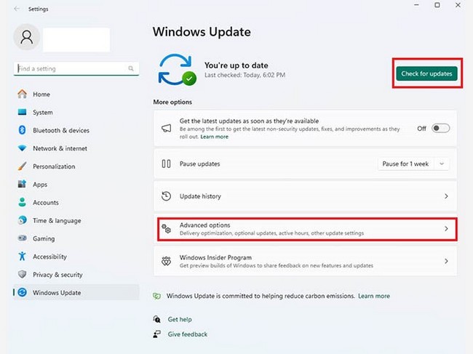Click the Windows Insider Program heart icon

click(x=166, y=261)
